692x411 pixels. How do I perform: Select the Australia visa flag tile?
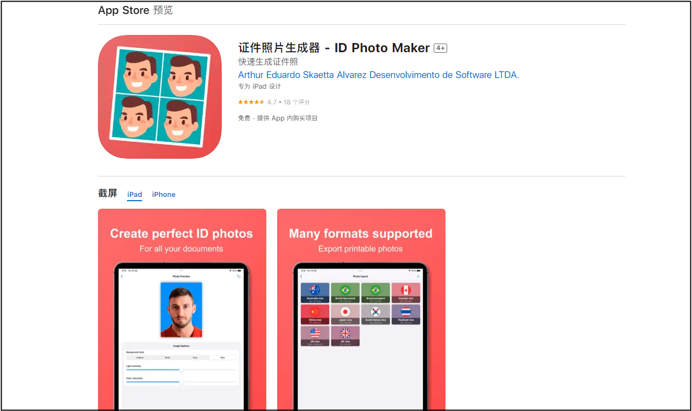tap(315, 293)
